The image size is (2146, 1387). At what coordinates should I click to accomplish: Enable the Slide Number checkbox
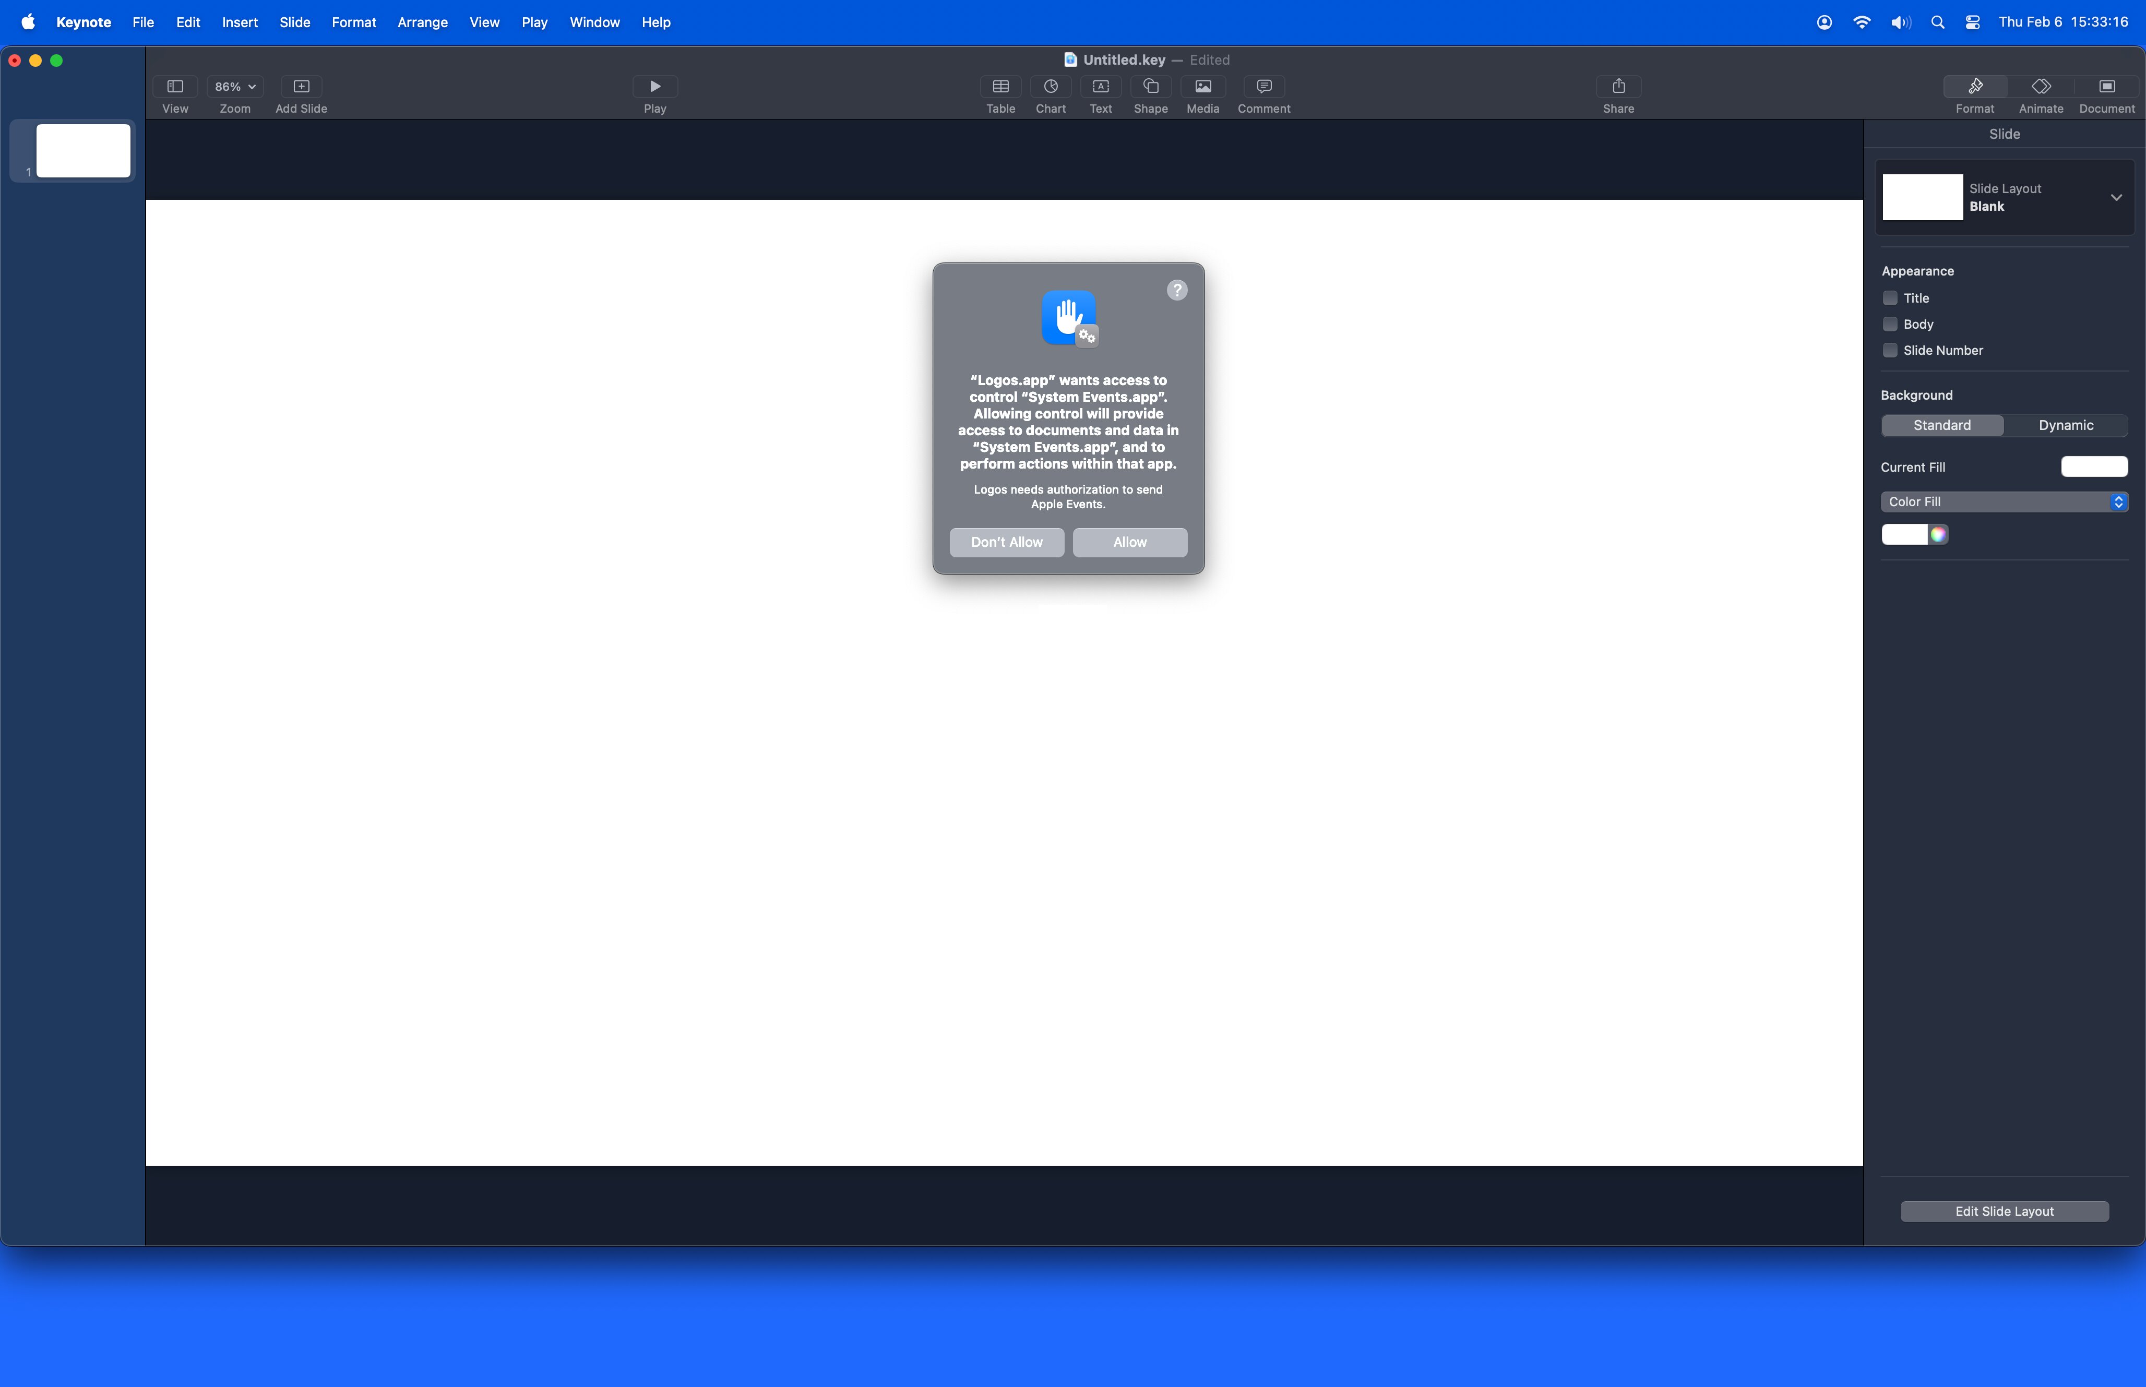(x=1889, y=350)
